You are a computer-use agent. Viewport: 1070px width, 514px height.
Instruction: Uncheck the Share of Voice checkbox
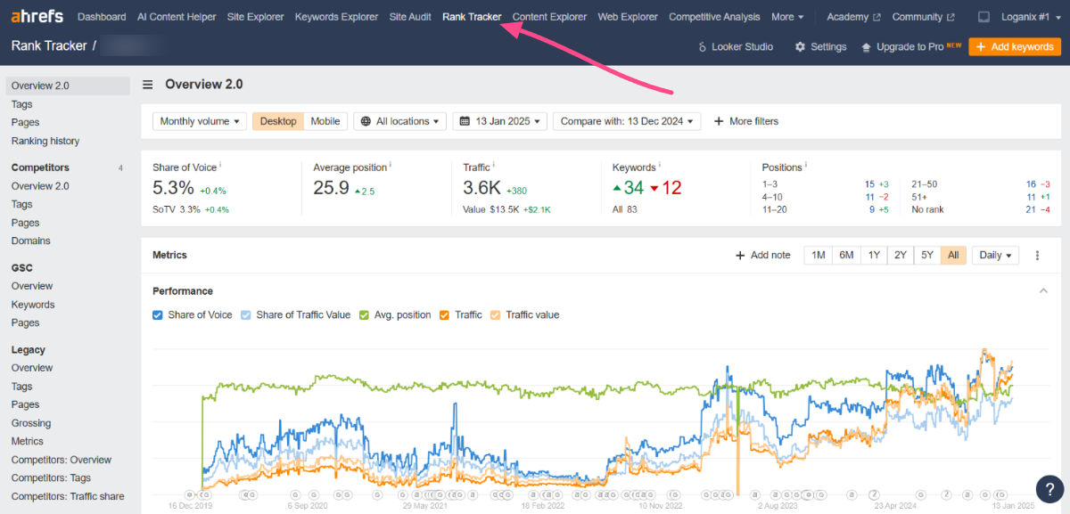click(x=158, y=314)
